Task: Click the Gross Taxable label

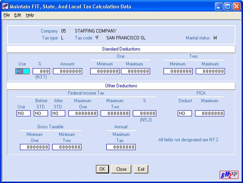Action: click(50, 127)
